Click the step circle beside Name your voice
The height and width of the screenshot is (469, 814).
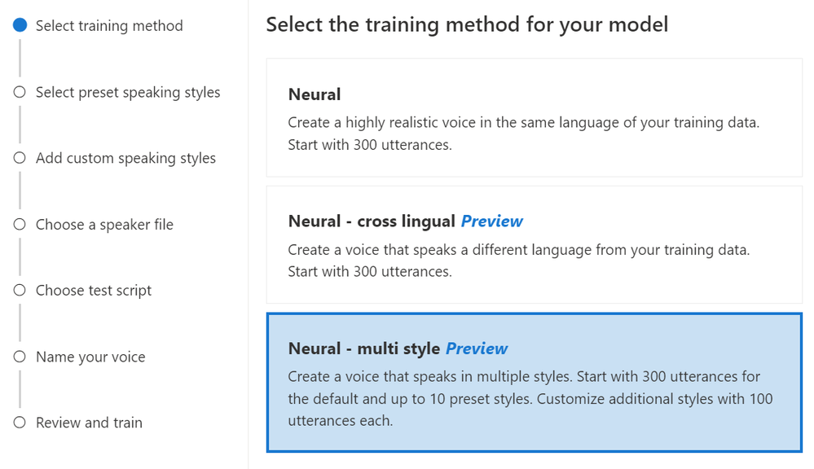[x=20, y=357]
